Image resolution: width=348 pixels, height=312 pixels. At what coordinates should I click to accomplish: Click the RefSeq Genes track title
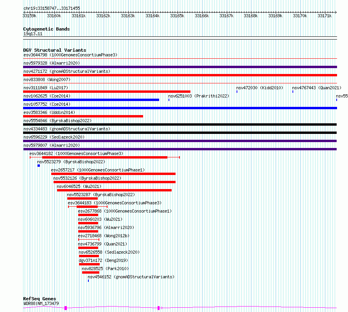[x=39, y=299]
